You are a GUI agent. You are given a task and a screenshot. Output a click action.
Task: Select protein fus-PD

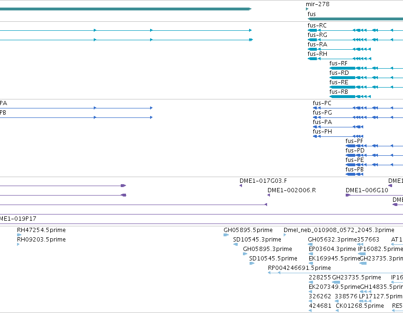point(355,151)
